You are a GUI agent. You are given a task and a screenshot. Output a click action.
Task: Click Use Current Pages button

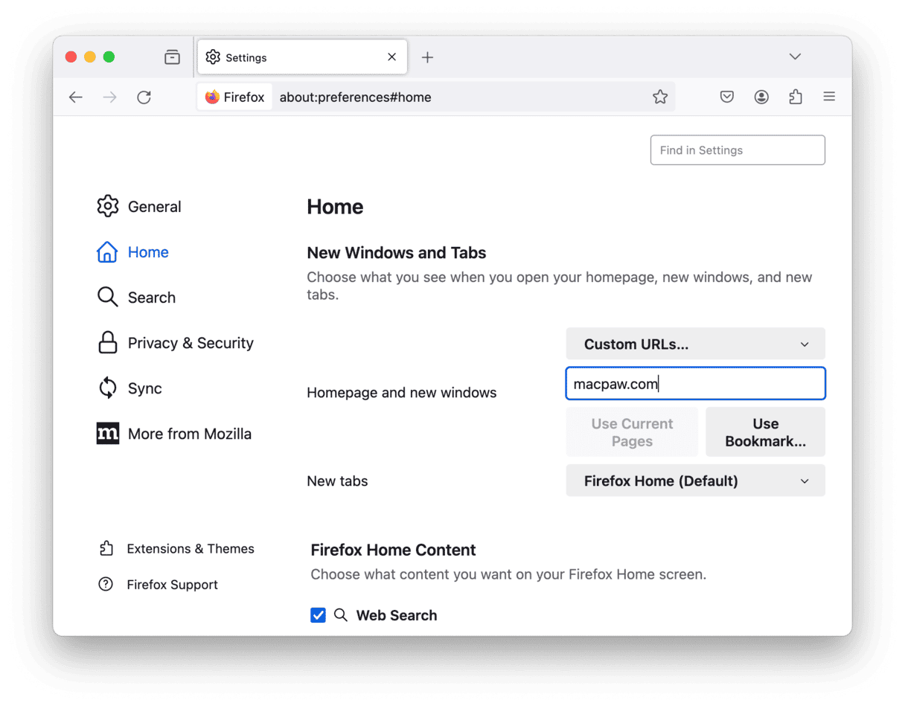(632, 432)
